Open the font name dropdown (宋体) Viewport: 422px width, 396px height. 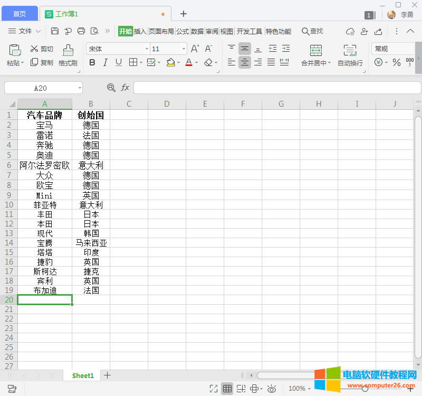147,49
